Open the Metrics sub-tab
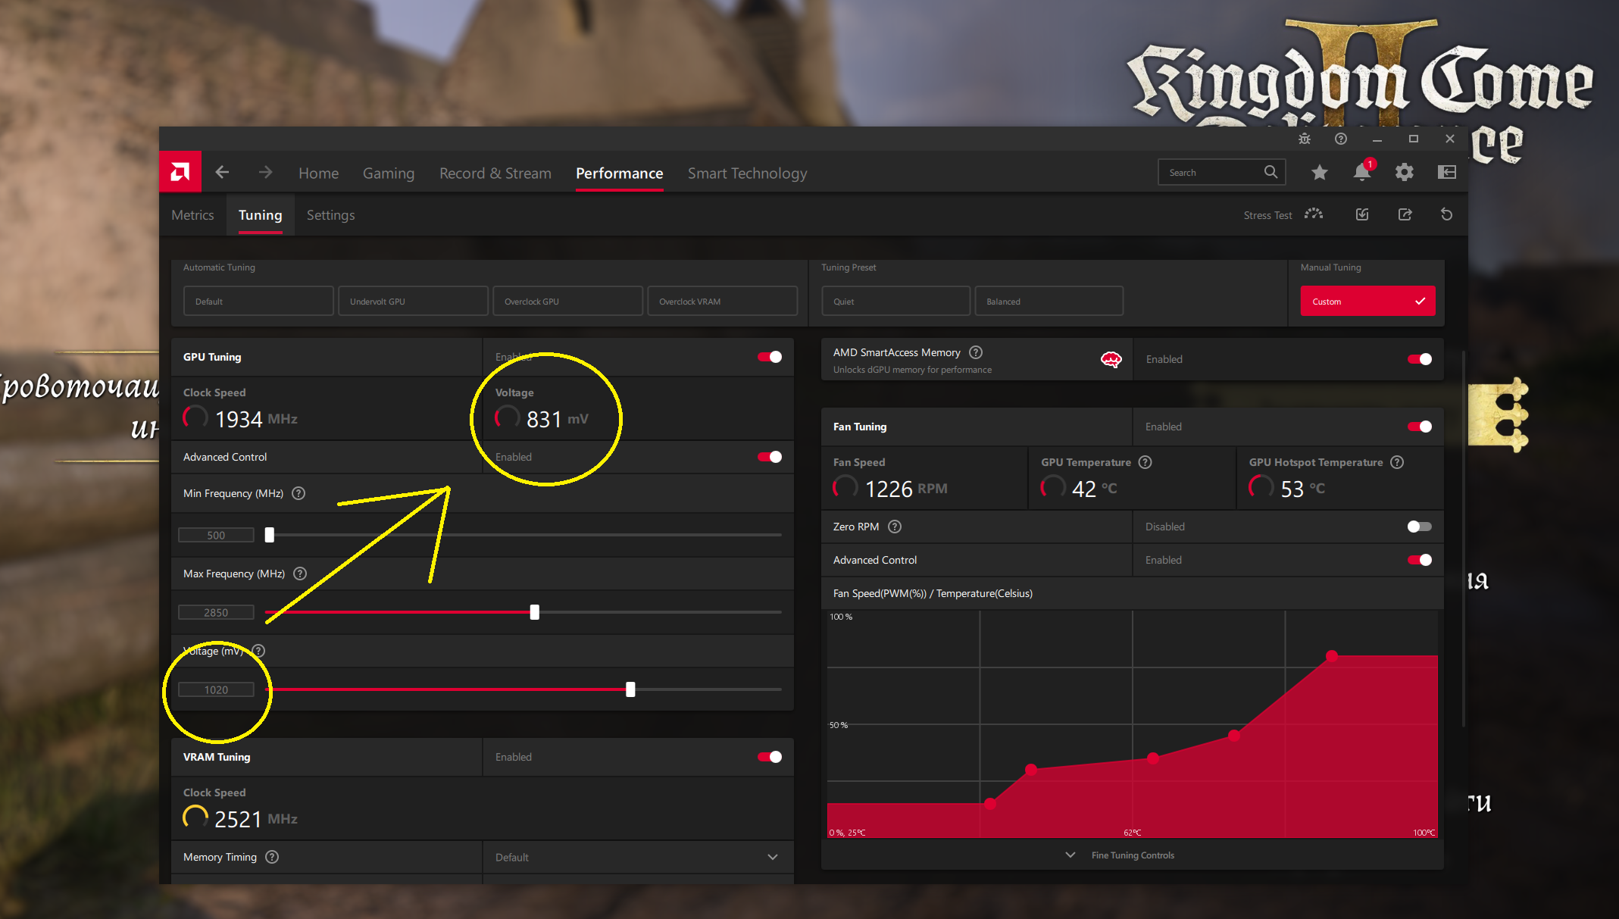This screenshot has height=919, width=1619. coord(192,215)
